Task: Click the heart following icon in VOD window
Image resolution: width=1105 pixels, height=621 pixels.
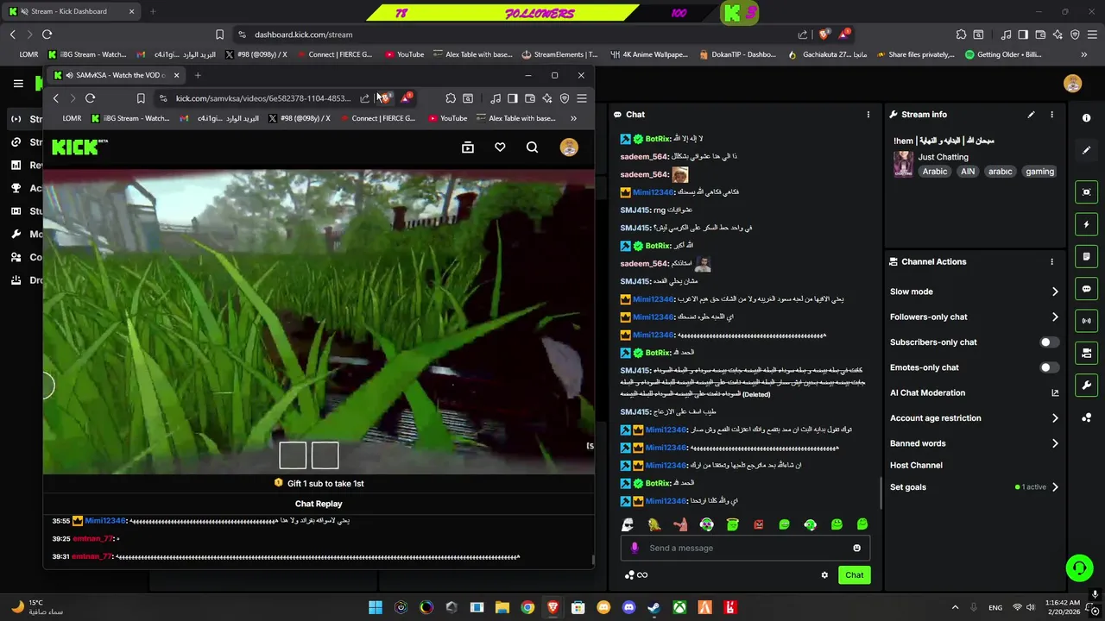Action: (x=500, y=147)
